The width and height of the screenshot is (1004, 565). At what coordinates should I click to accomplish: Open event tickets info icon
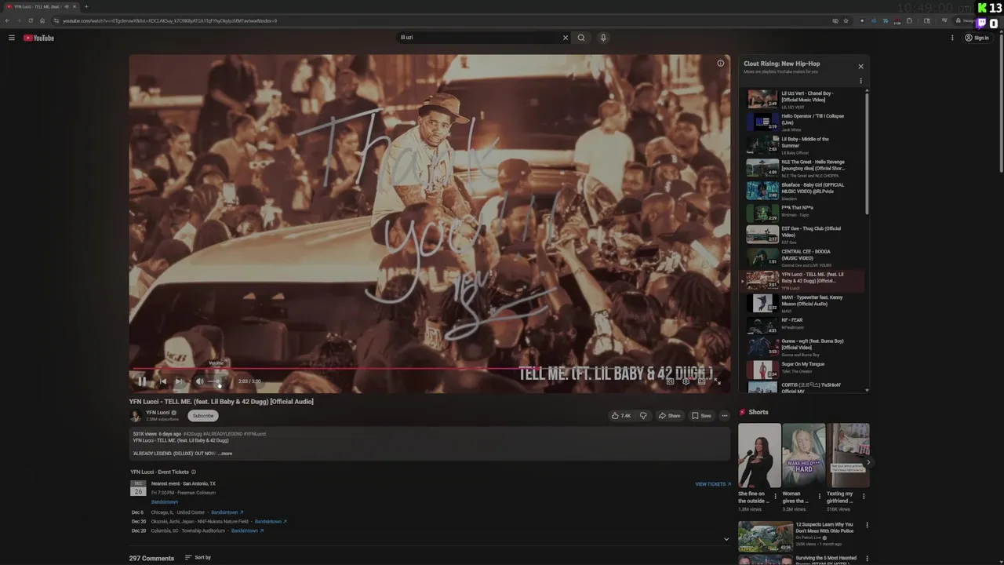click(x=194, y=472)
